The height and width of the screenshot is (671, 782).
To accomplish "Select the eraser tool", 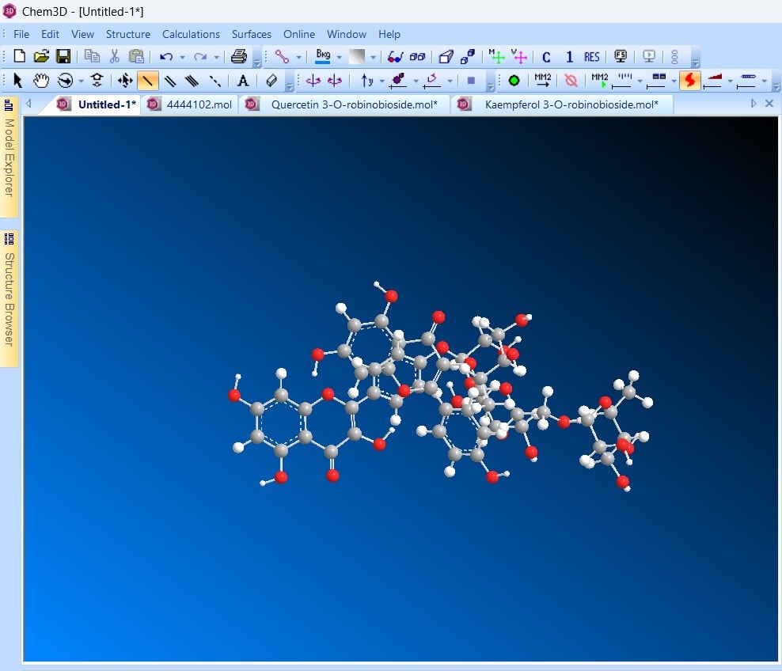I will (x=271, y=80).
